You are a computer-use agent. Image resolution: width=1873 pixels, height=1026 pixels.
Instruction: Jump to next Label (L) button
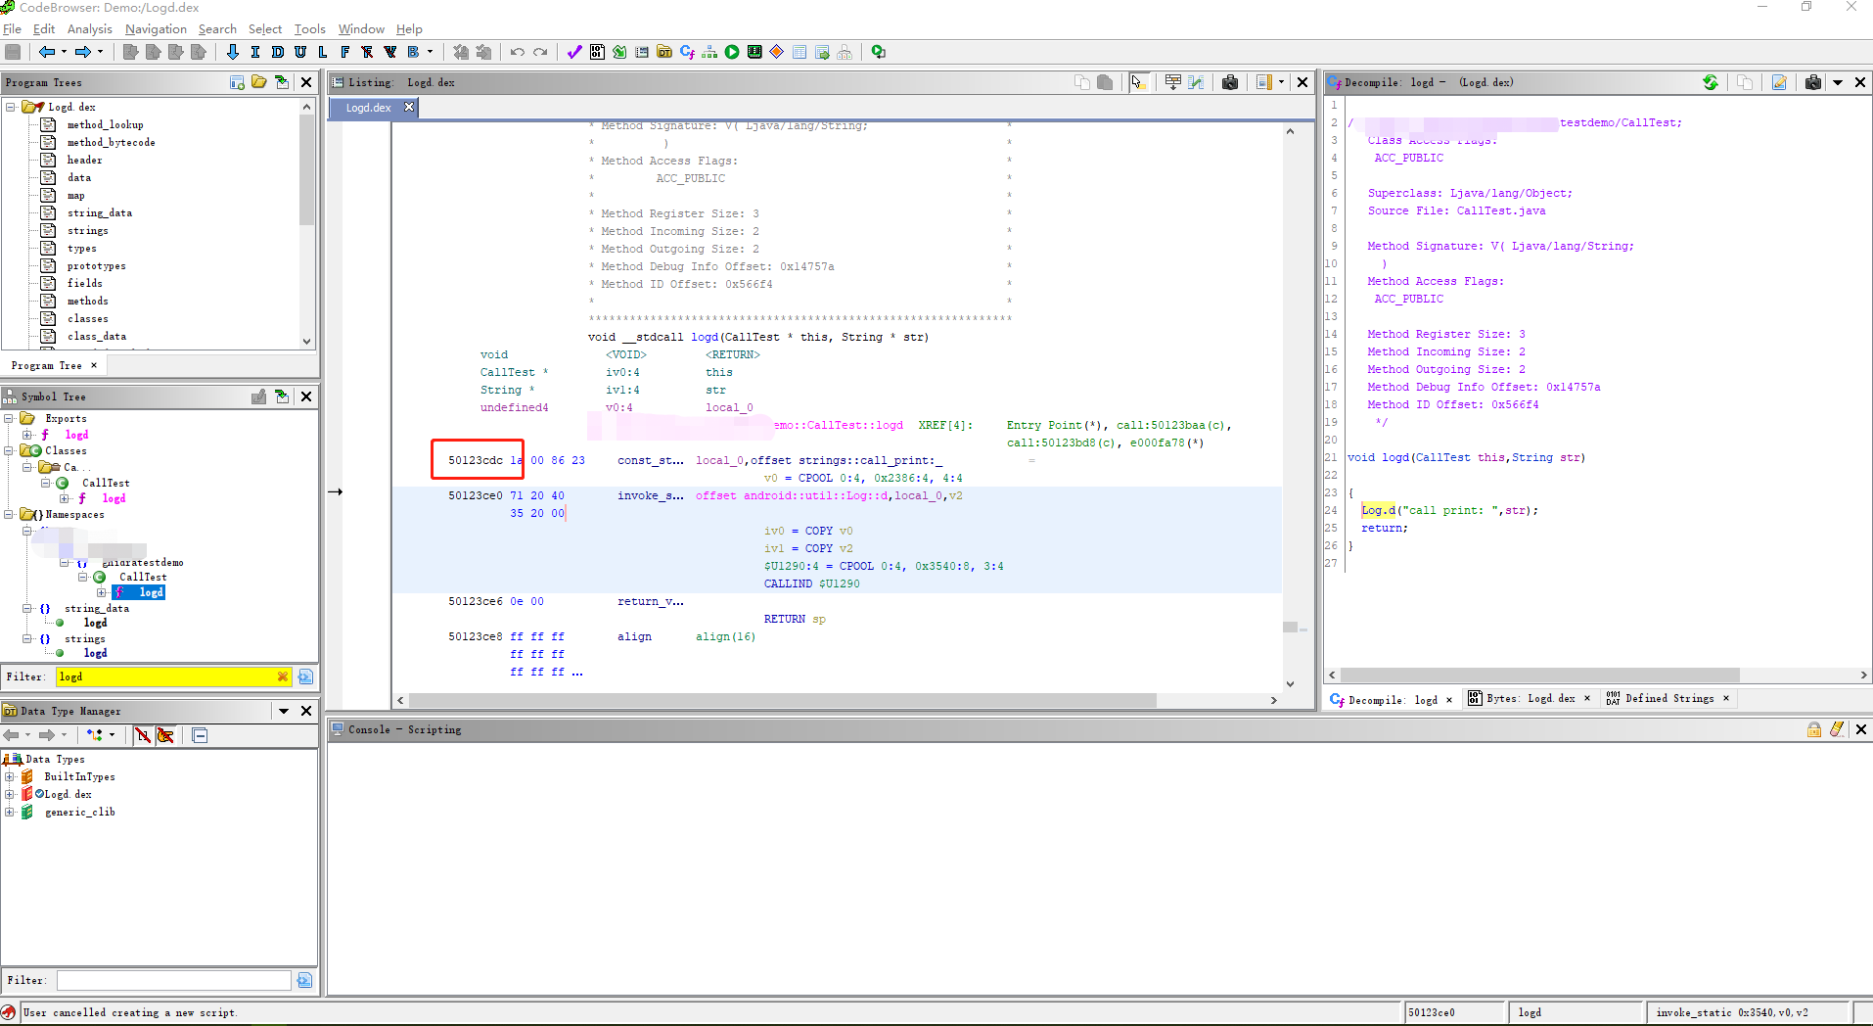pos(323,52)
